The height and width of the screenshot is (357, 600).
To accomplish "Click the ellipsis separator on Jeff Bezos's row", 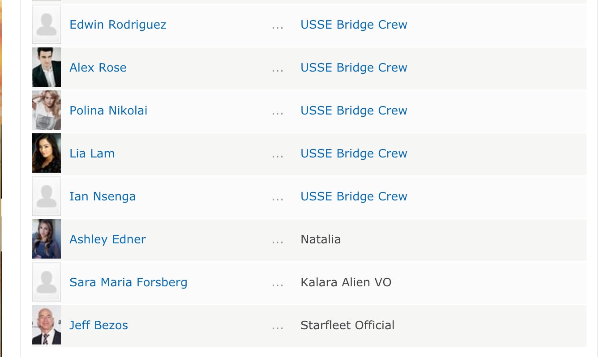I will tap(278, 325).
